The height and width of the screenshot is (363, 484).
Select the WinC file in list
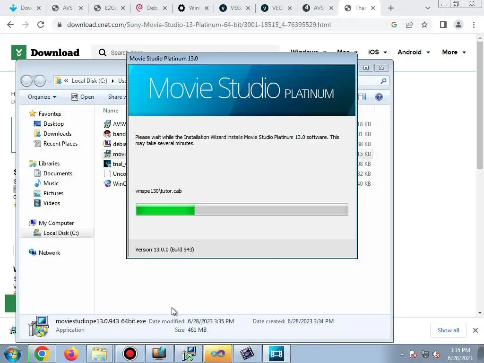click(115, 184)
